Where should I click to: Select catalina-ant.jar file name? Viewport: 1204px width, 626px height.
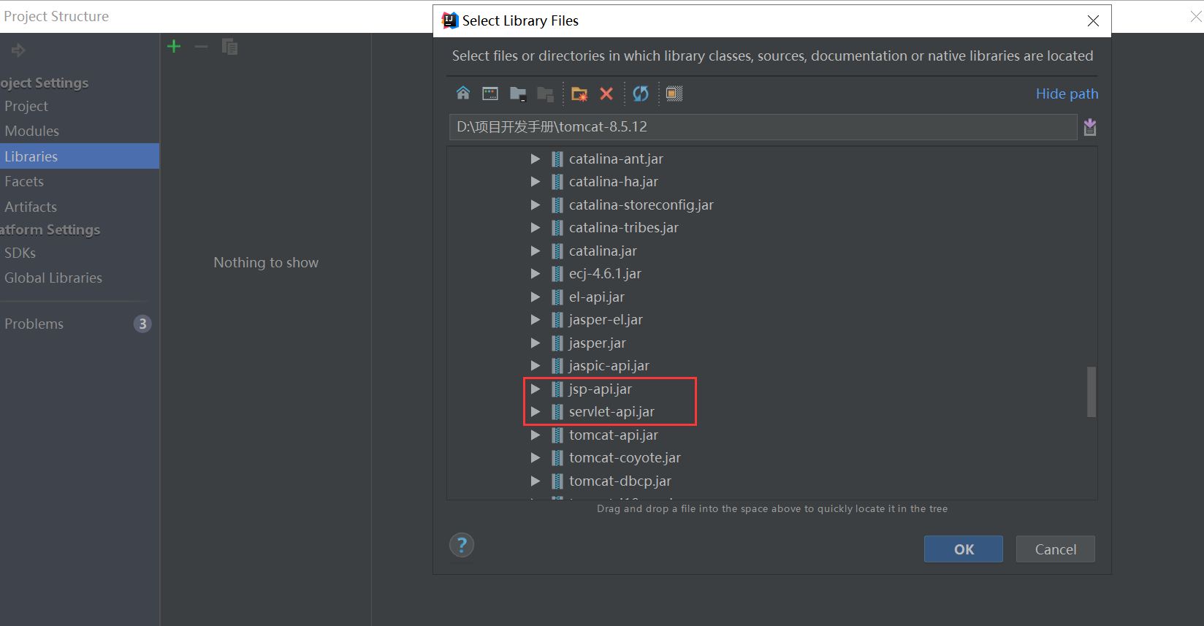point(616,159)
